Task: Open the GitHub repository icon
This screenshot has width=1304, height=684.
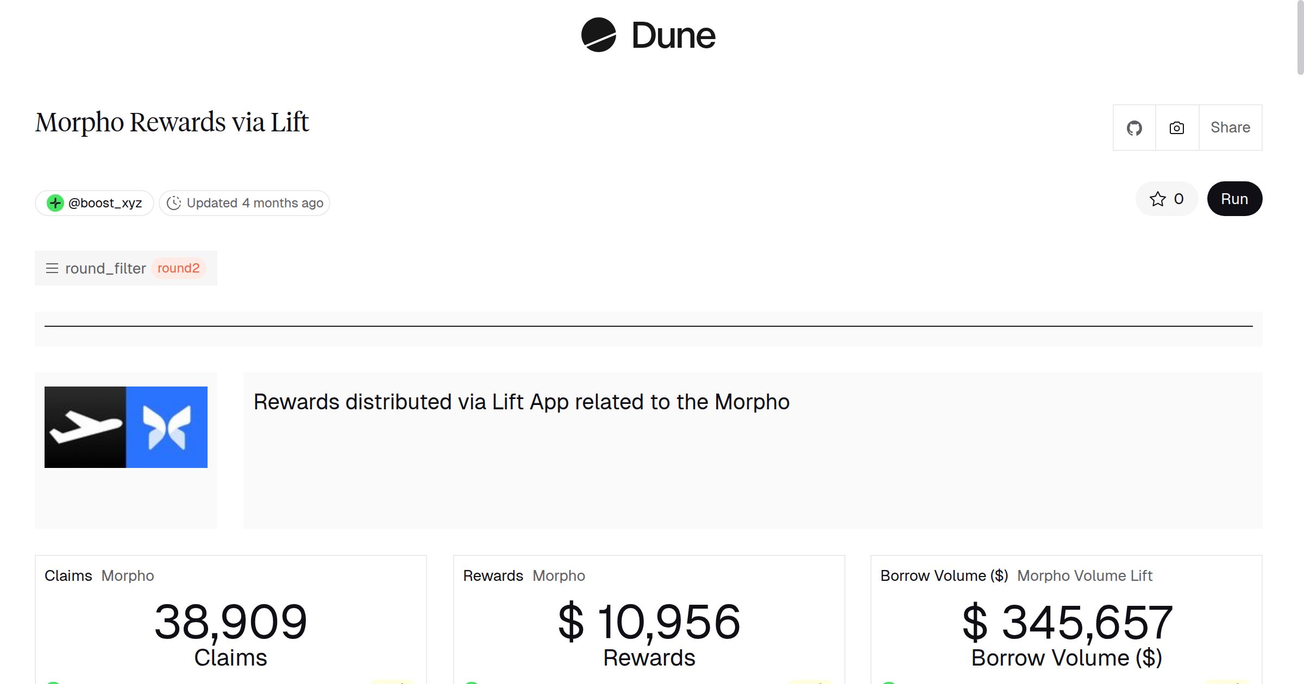Action: [x=1134, y=127]
